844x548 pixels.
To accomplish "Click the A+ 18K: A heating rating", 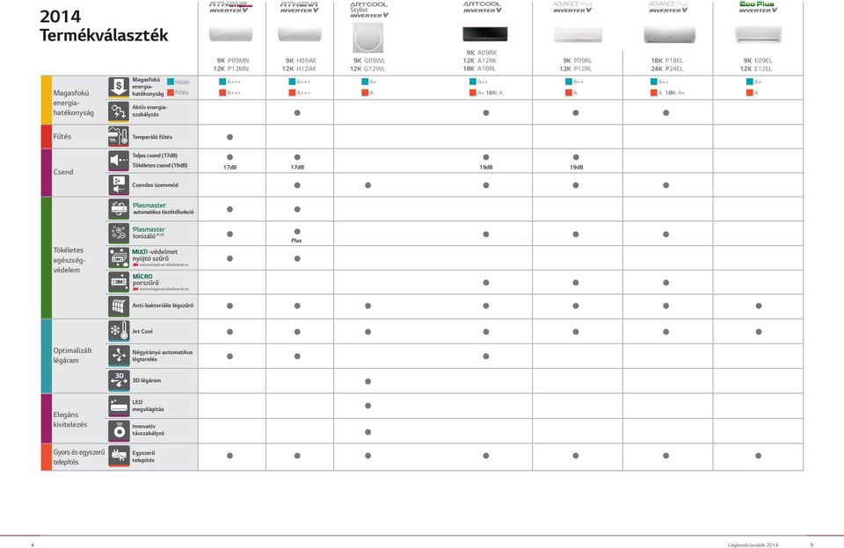I will [x=486, y=93].
